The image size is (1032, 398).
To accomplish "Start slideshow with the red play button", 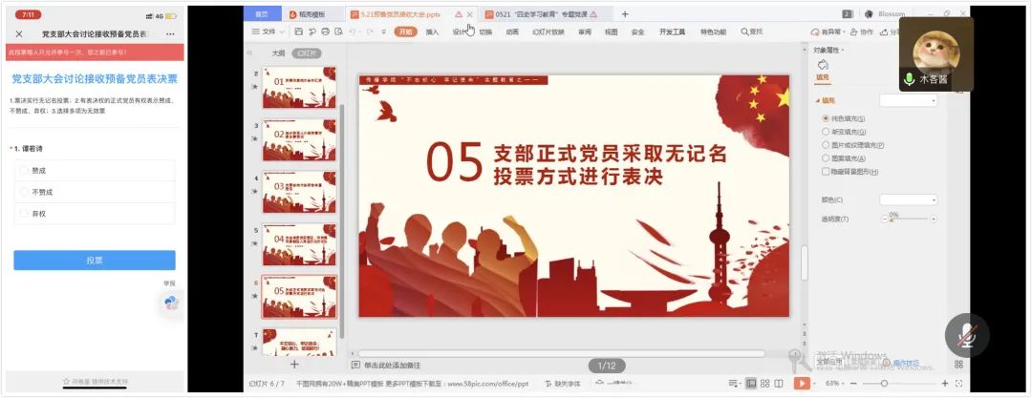I will [801, 383].
